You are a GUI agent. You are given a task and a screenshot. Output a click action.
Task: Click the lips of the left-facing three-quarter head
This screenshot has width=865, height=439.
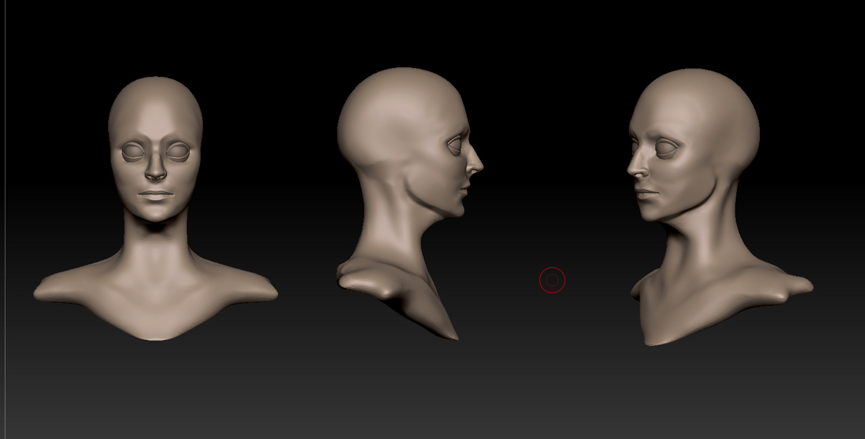(x=645, y=193)
